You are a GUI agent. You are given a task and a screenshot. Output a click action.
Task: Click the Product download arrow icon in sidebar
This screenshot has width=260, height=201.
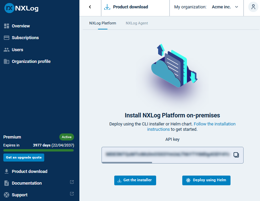(x=6, y=171)
